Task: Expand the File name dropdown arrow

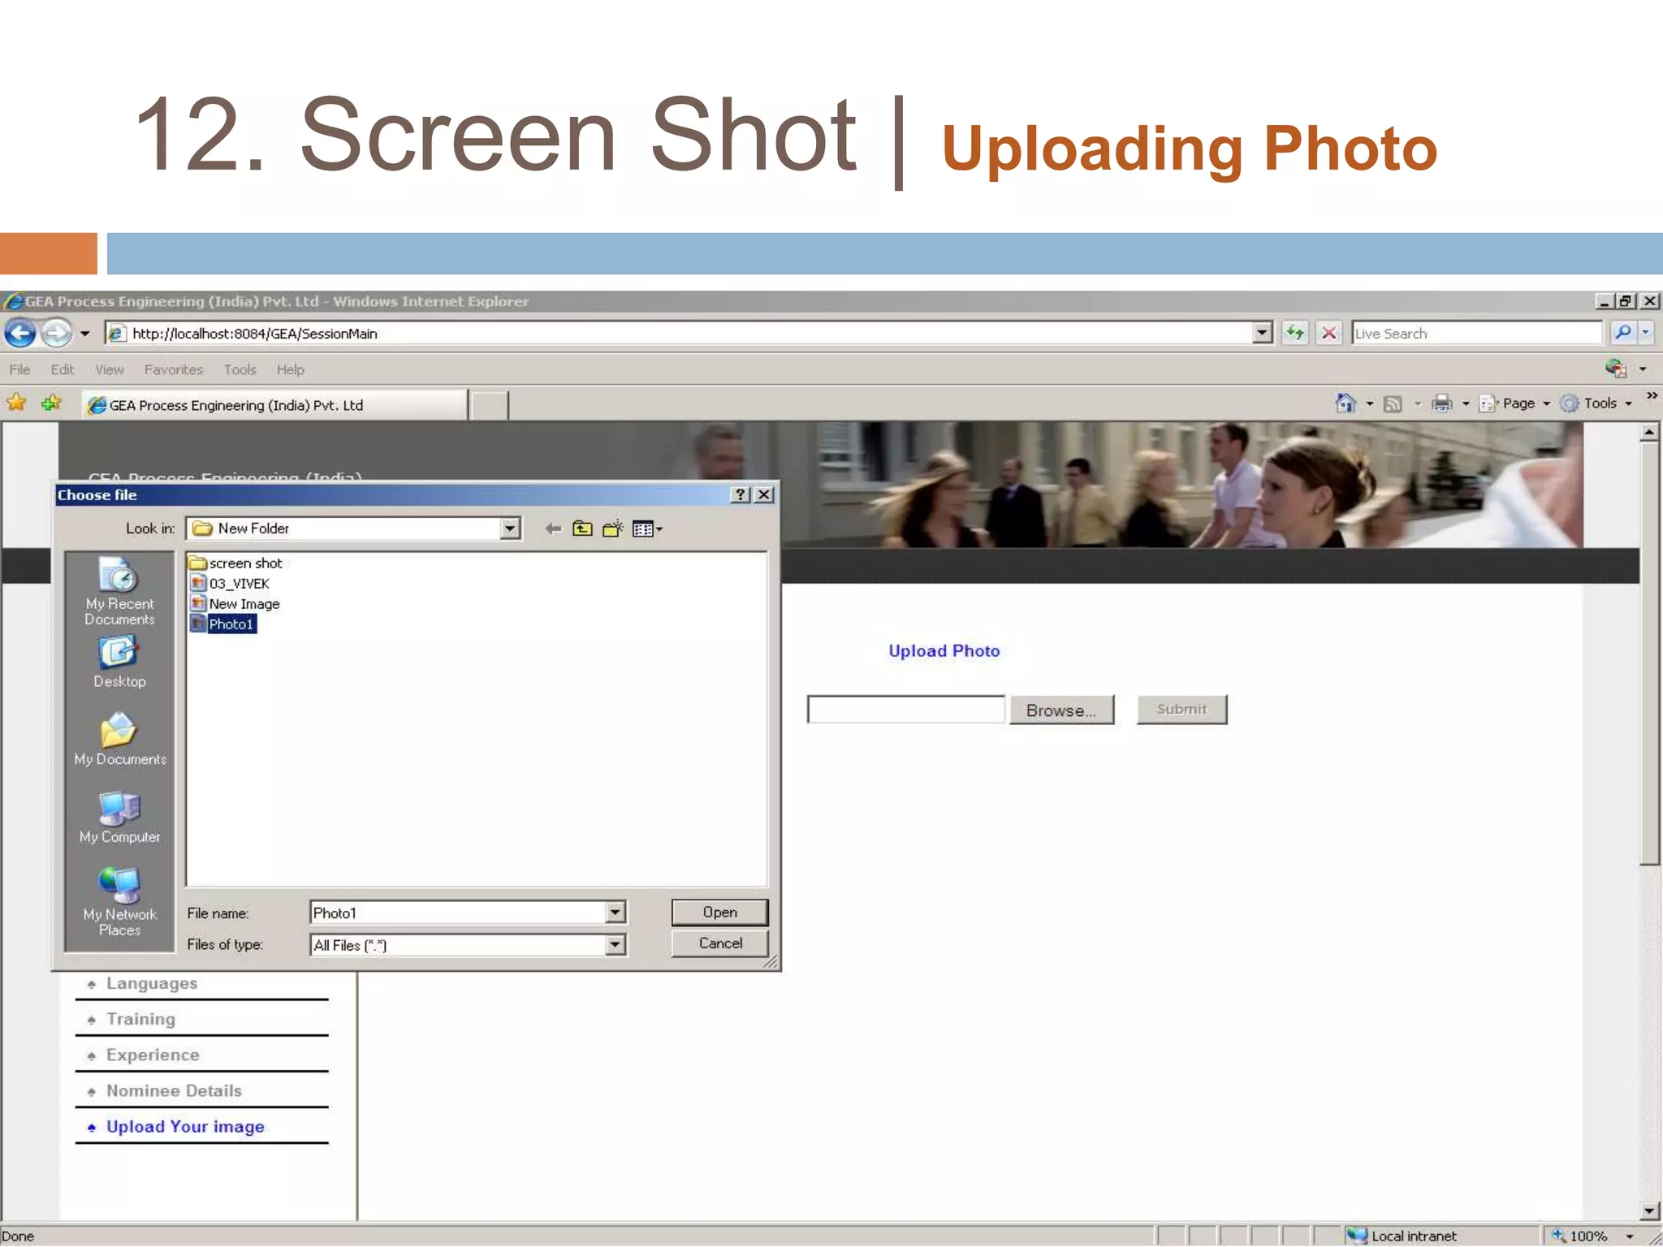Action: pos(616,913)
